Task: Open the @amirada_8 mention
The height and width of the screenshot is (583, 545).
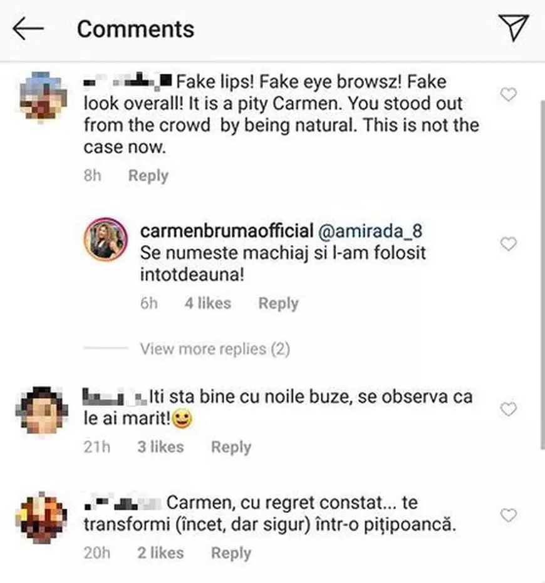Action: click(x=372, y=230)
